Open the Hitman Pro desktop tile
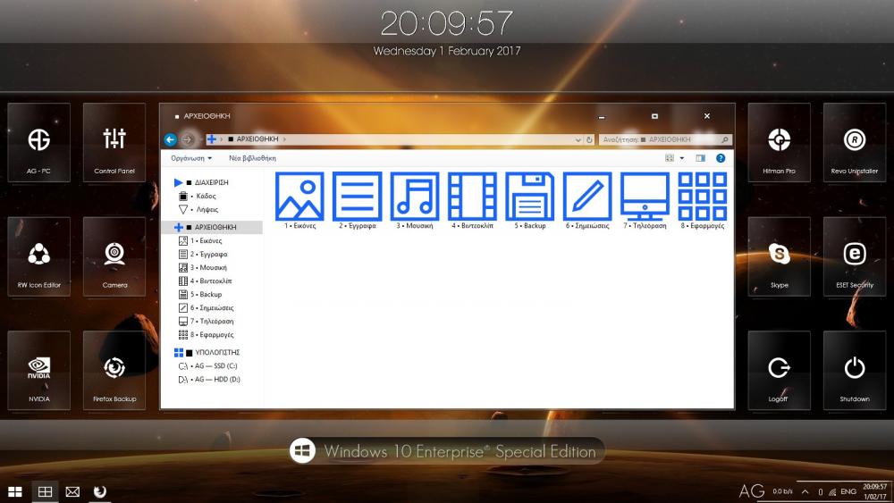This screenshot has width=894, height=503. pyautogui.click(x=779, y=142)
